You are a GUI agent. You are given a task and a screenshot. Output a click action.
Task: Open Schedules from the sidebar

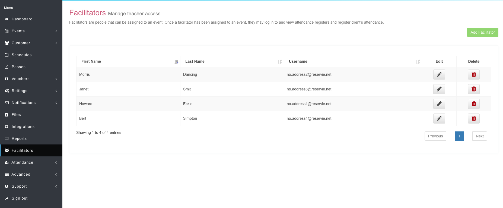(21, 55)
